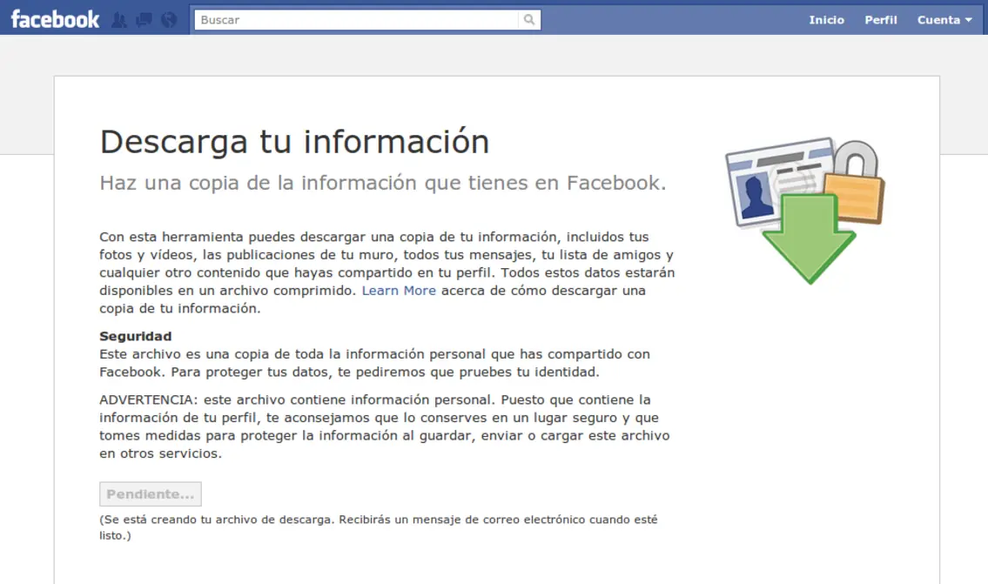The image size is (988, 584).
Task: Click the 'Seguridad' section heading
Action: pos(136,337)
